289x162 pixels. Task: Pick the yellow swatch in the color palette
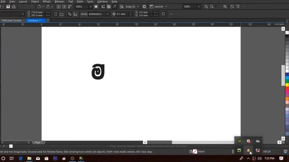pyautogui.click(x=287, y=85)
